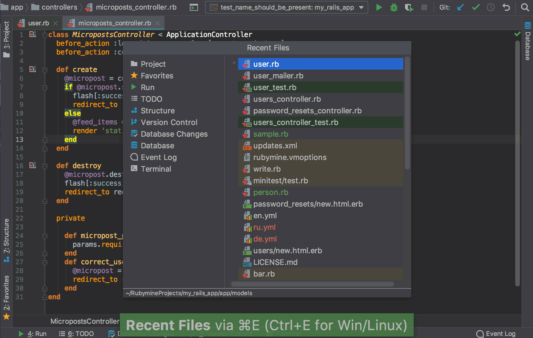Open Search Everywhere magnifier icon
This screenshot has height=338, width=533.
525,7
